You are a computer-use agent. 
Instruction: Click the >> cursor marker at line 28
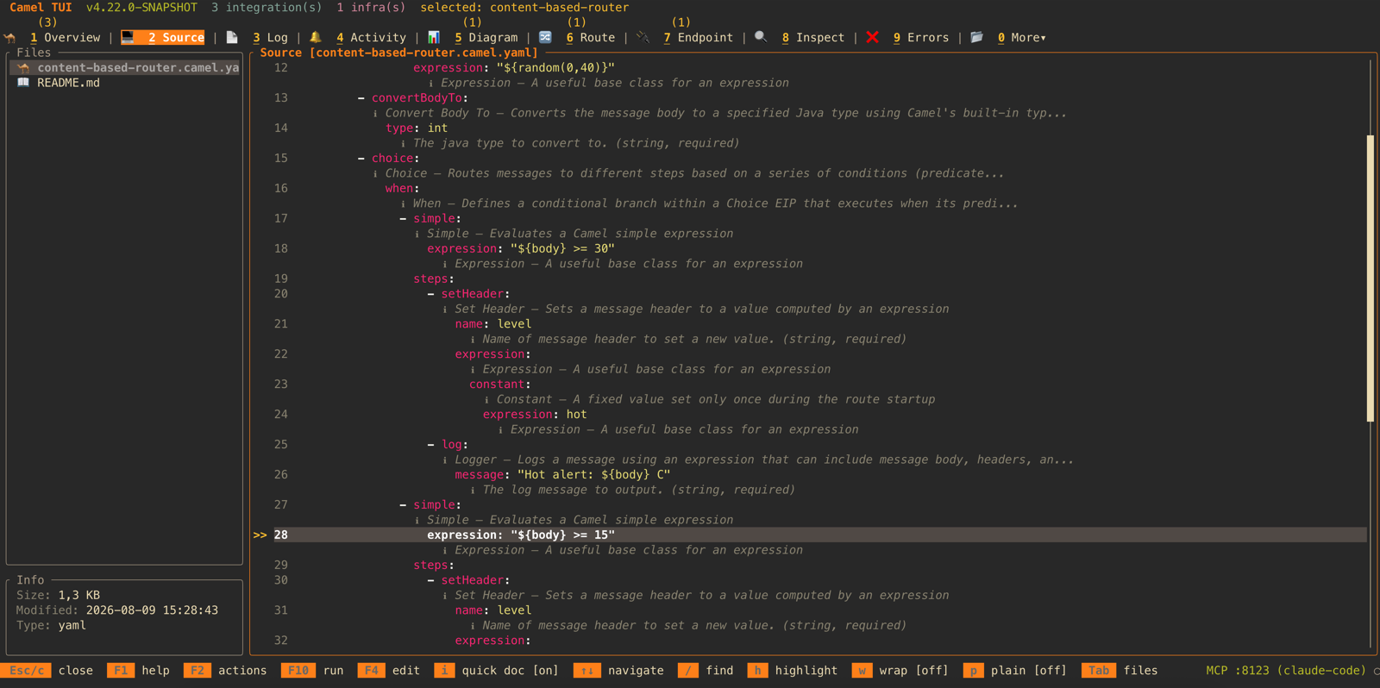[x=260, y=535]
